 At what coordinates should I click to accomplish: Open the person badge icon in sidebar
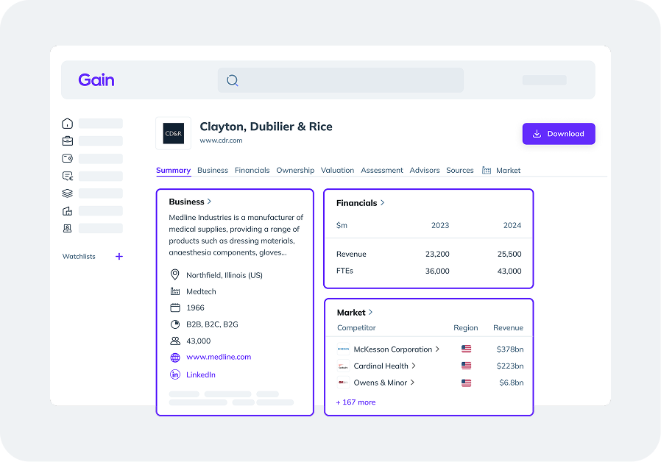68,228
